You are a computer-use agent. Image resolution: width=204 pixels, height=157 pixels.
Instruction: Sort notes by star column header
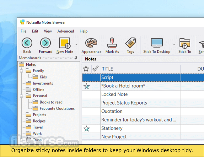(86, 69)
